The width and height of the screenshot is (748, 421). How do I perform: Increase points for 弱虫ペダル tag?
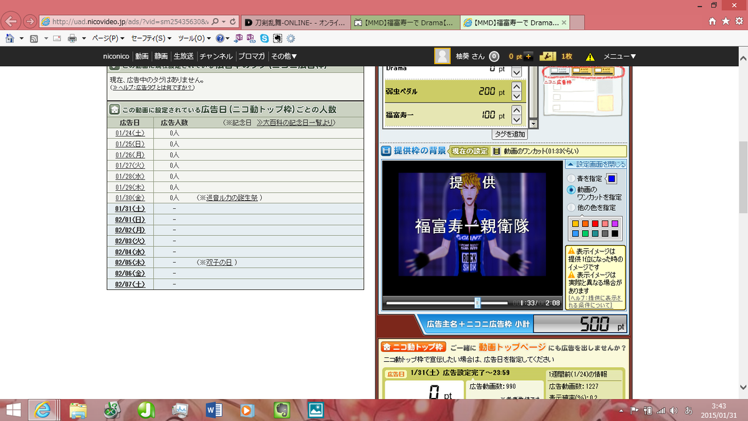coord(516,87)
